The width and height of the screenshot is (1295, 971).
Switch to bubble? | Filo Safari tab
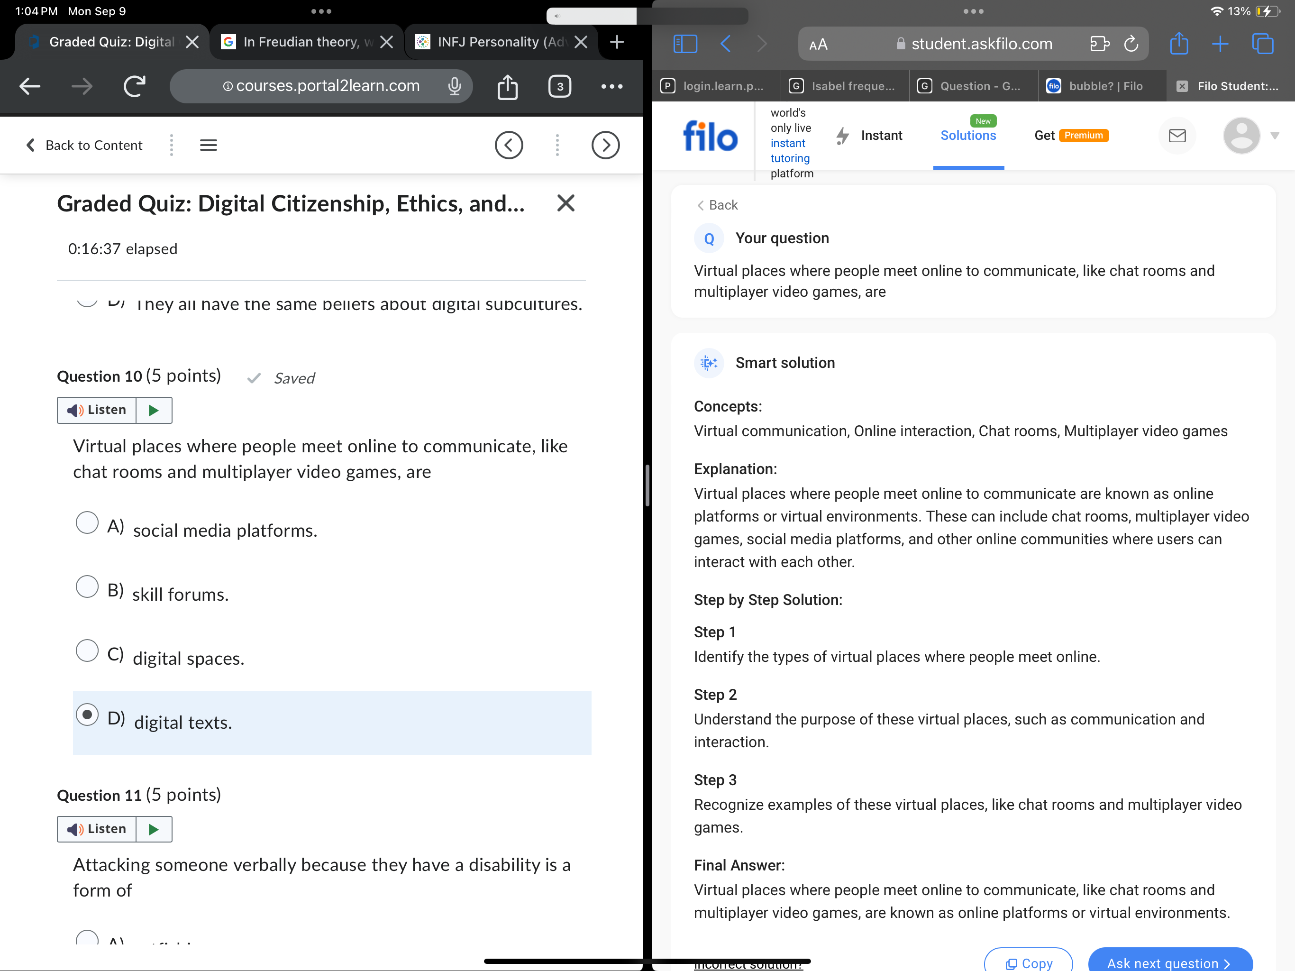pos(1103,86)
